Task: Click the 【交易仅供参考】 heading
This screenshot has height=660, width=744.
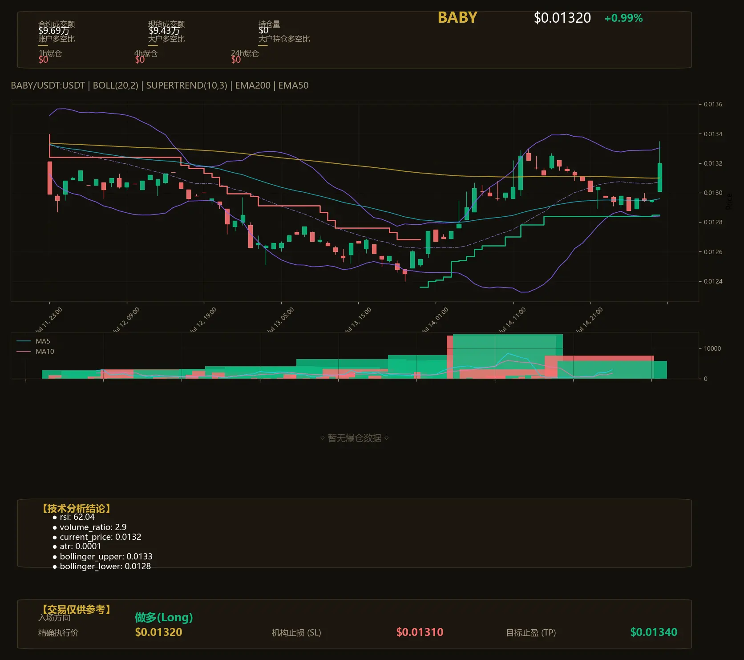Action: (x=76, y=609)
